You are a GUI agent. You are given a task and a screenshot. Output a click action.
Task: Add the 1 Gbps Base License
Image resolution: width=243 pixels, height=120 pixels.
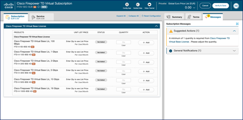tap(146, 53)
